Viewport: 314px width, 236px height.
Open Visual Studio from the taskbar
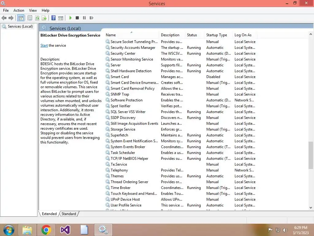(x=65, y=230)
